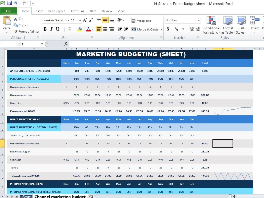Open the Start worksheet tab
This screenshot has width=264, height=198.
coord(26,196)
